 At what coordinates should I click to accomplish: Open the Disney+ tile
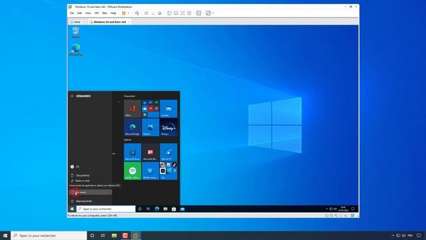click(168, 127)
